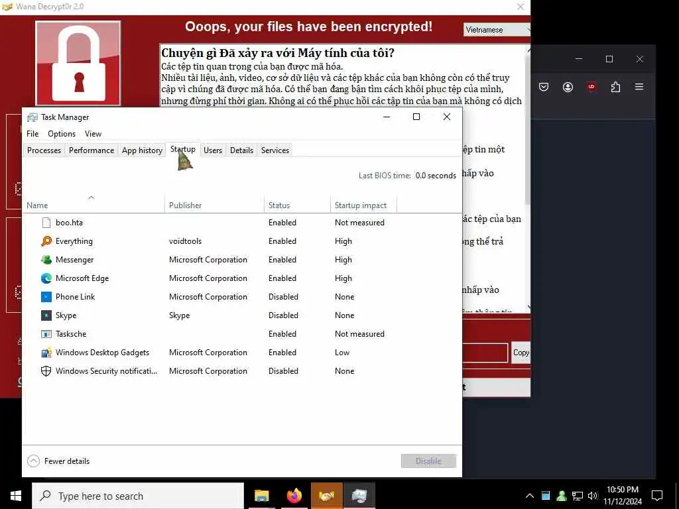679x509 pixels.
Task: Click the green user tray icon
Action: coord(562,496)
